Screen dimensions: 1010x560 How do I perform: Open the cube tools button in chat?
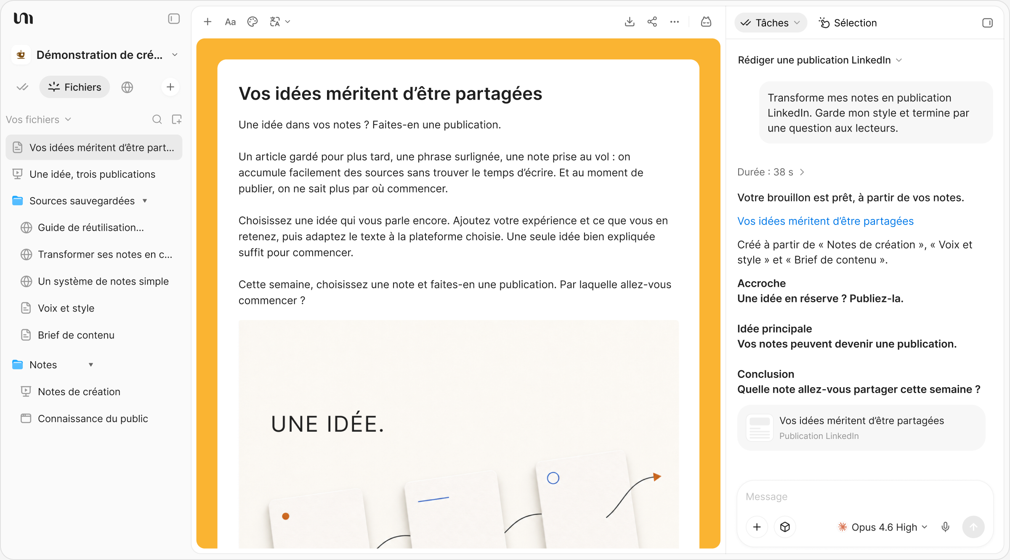click(x=785, y=527)
